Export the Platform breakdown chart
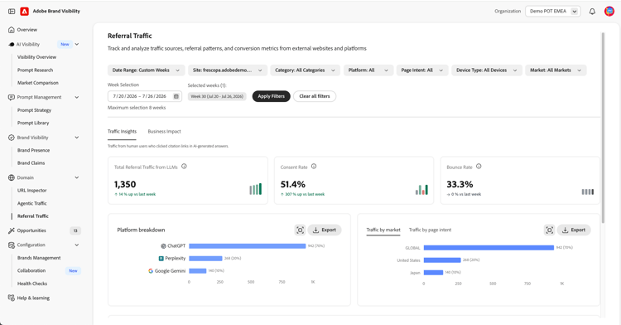 (x=325, y=230)
